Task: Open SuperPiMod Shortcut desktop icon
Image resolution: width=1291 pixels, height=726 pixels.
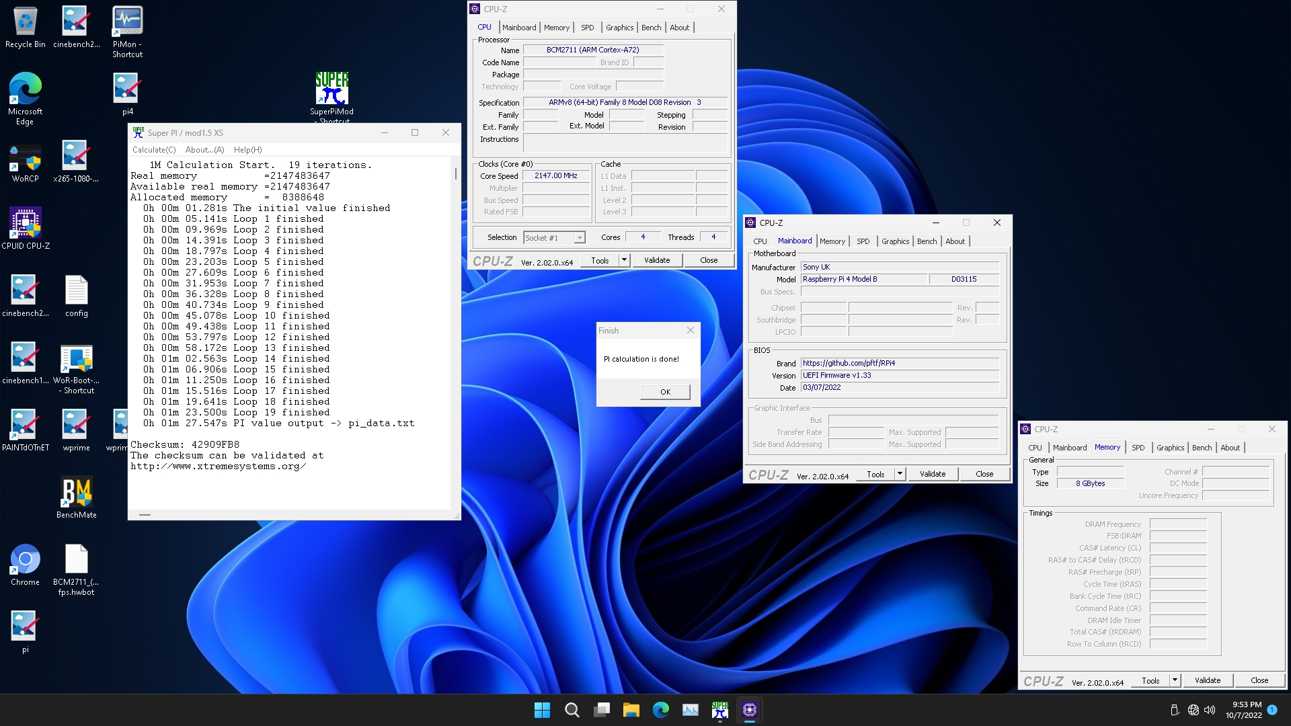Action: (331, 97)
